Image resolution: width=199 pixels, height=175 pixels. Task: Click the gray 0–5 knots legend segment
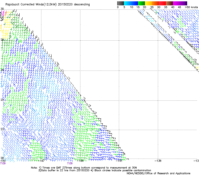tap(120, 3)
